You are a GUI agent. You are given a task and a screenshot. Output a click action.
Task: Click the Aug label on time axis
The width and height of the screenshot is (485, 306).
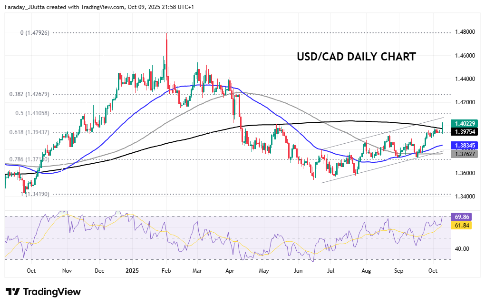[x=366, y=270]
